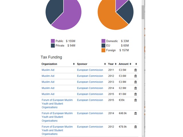Open Muslim Aid link in 2014 row
The height and width of the screenshot is (137, 183).
click(48, 88)
